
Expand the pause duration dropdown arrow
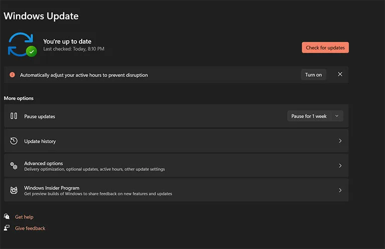pos(337,116)
